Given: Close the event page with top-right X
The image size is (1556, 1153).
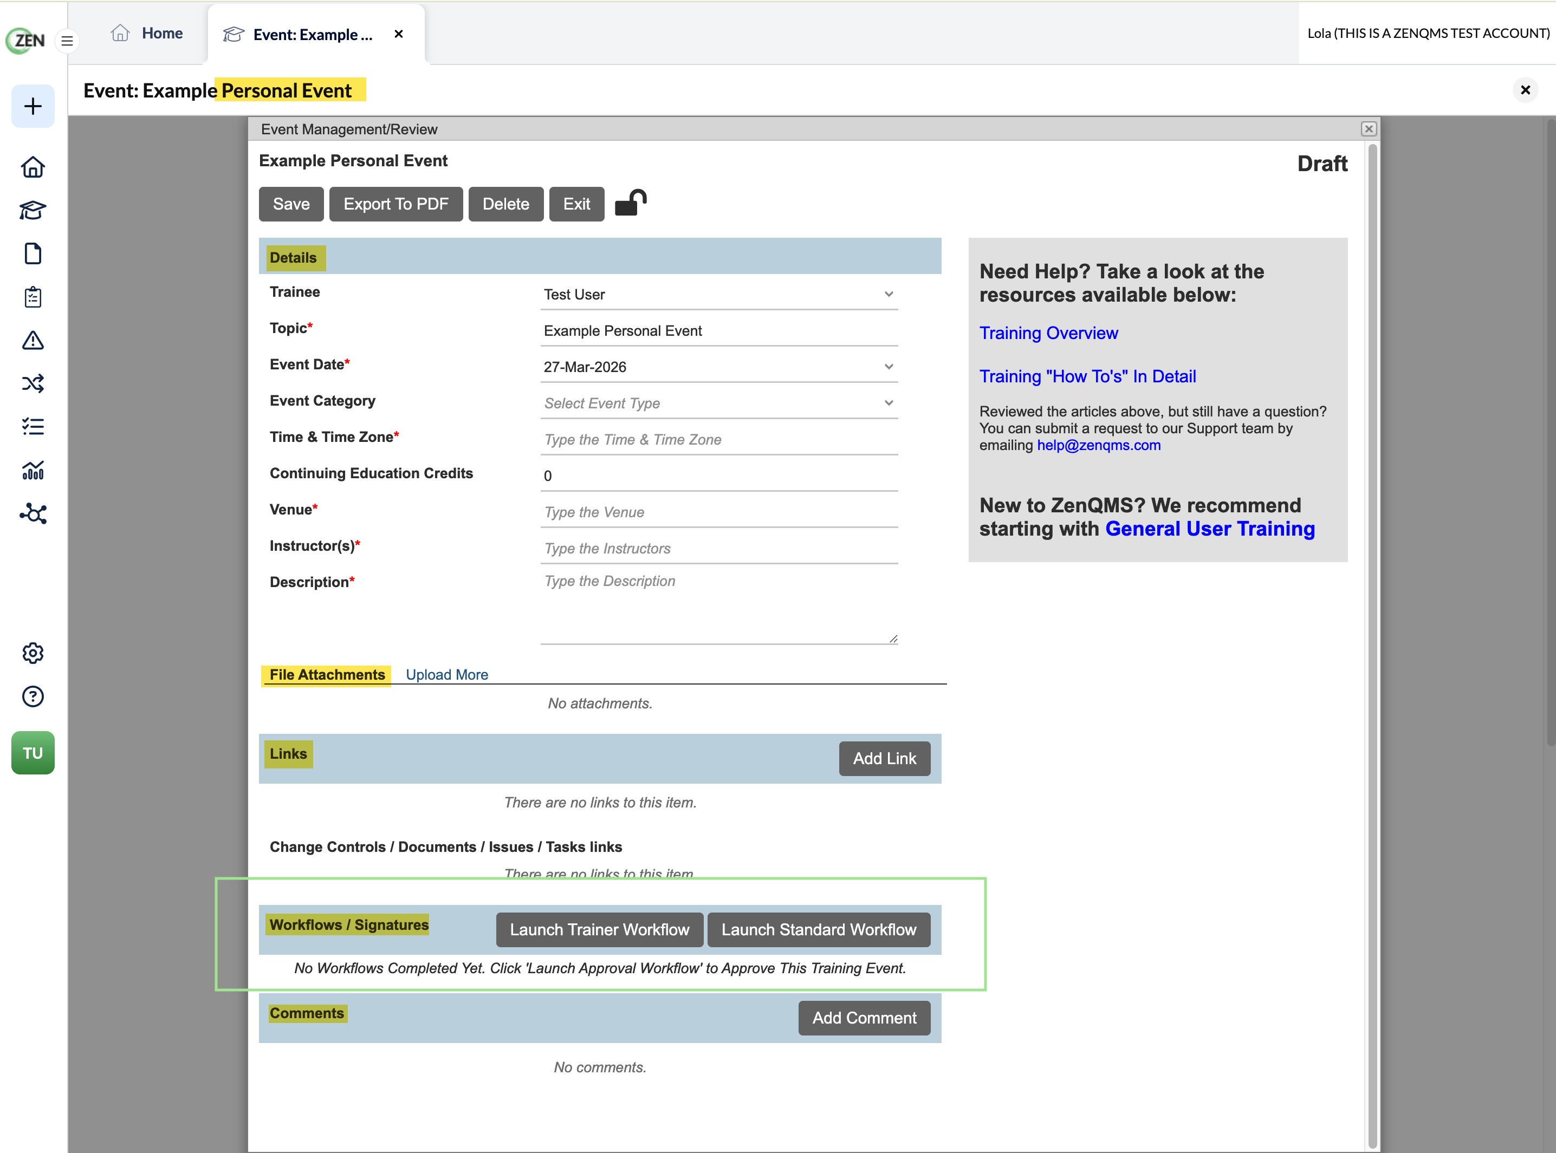Looking at the screenshot, I should tap(1525, 90).
